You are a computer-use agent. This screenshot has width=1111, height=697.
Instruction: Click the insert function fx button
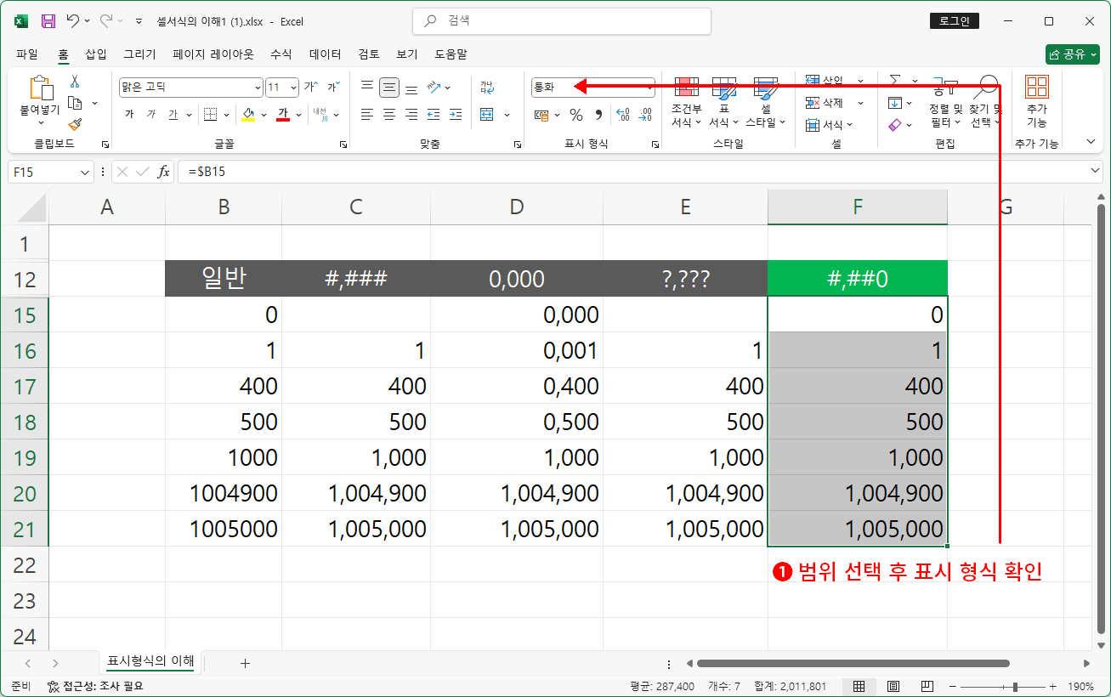point(163,172)
